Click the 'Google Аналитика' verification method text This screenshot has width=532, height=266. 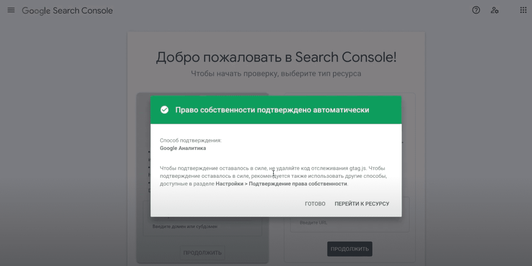coord(183,148)
